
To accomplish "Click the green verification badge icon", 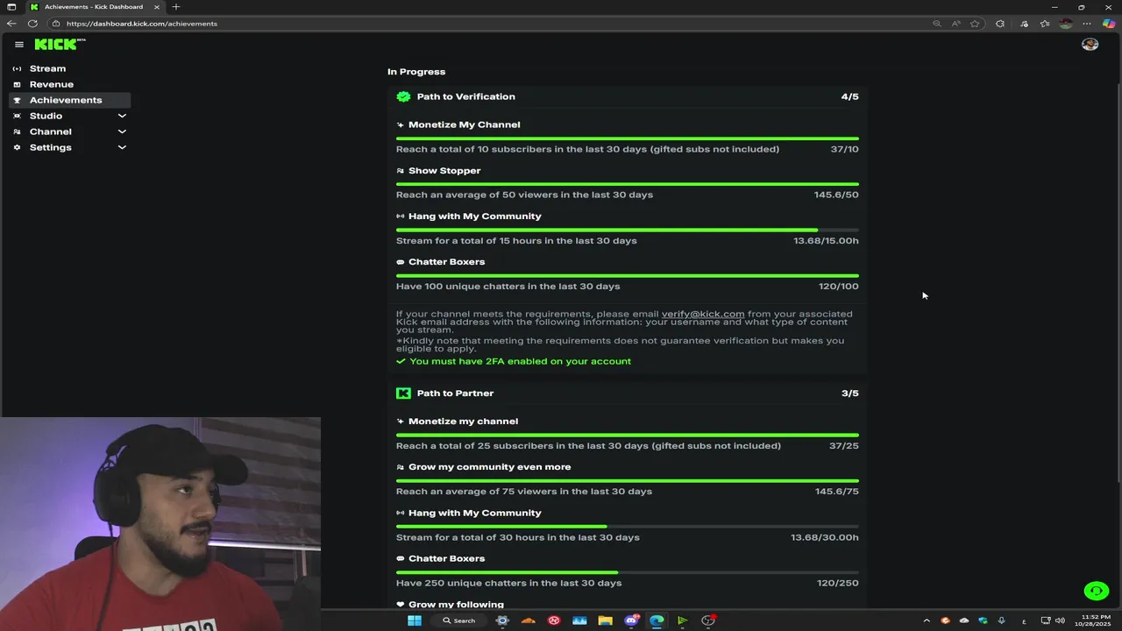I will pos(403,96).
